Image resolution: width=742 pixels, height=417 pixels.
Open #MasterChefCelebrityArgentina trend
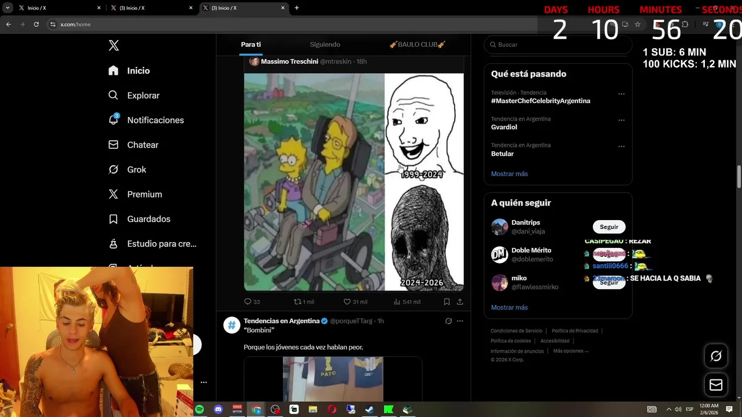click(540, 101)
